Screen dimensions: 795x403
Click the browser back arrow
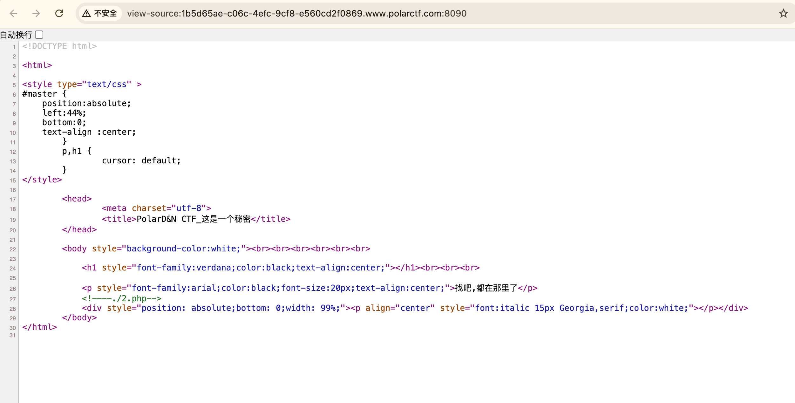click(x=13, y=13)
